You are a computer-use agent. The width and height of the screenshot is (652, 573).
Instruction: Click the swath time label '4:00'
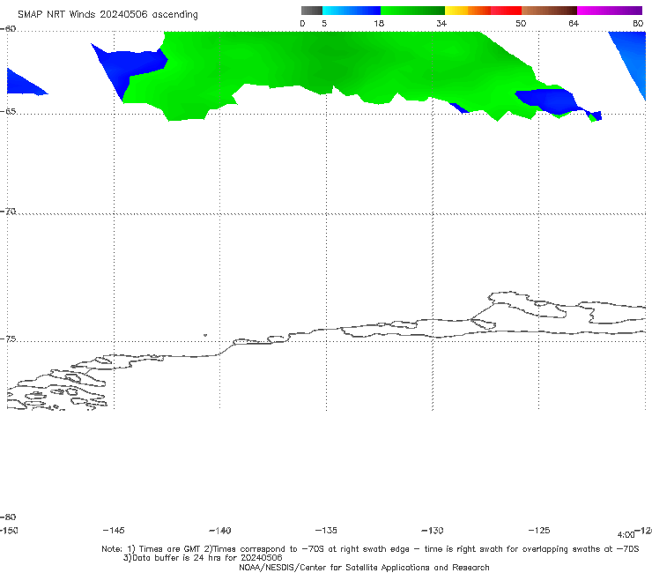pos(626,535)
